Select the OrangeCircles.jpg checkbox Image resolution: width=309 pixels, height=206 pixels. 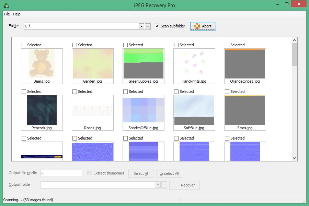(x=227, y=45)
